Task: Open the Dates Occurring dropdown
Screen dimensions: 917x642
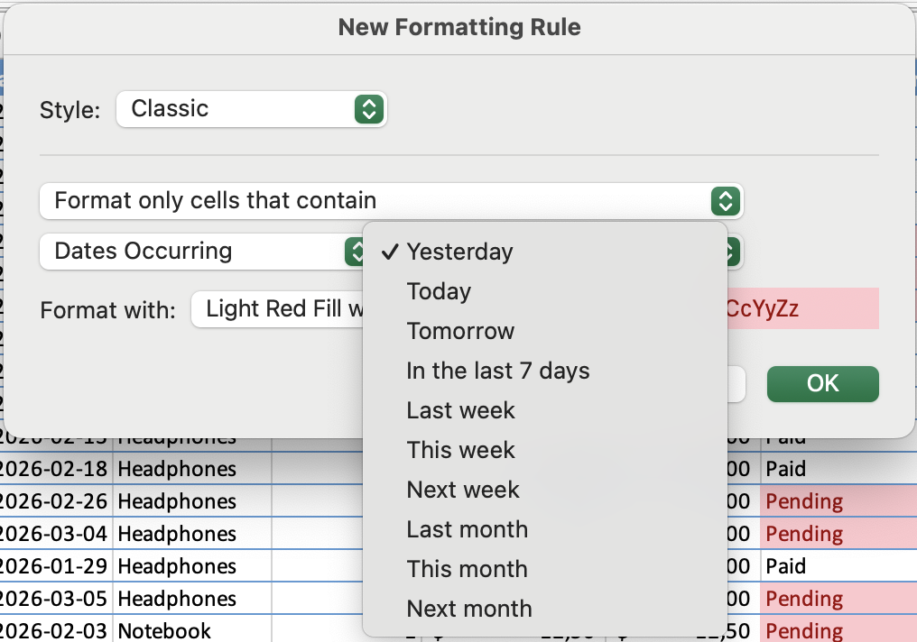Action: point(199,252)
